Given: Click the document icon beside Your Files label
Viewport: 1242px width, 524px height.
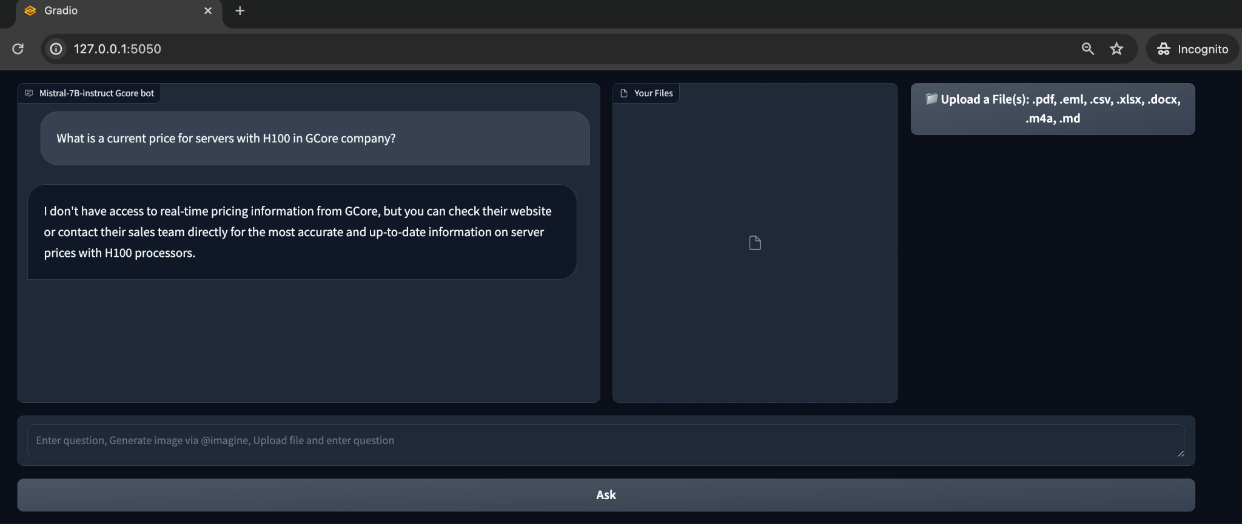Looking at the screenshot, I should (624, 93).
